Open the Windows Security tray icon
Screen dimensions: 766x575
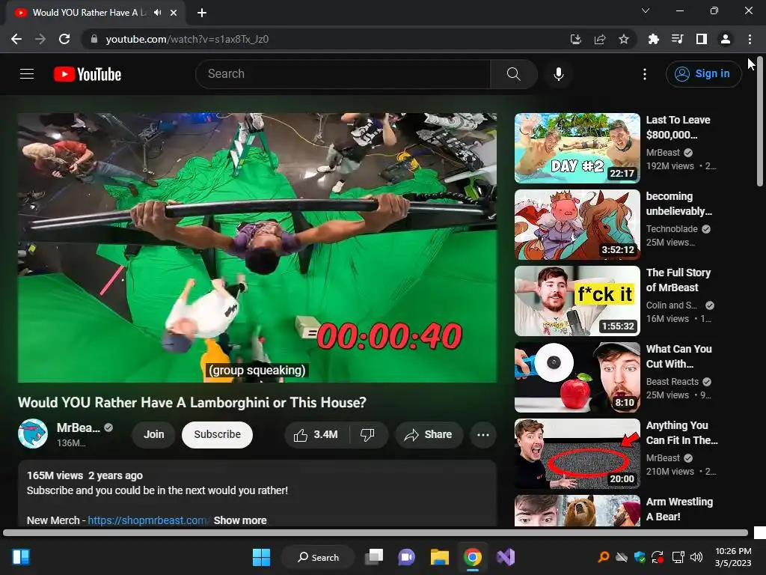tap(640, 557)
